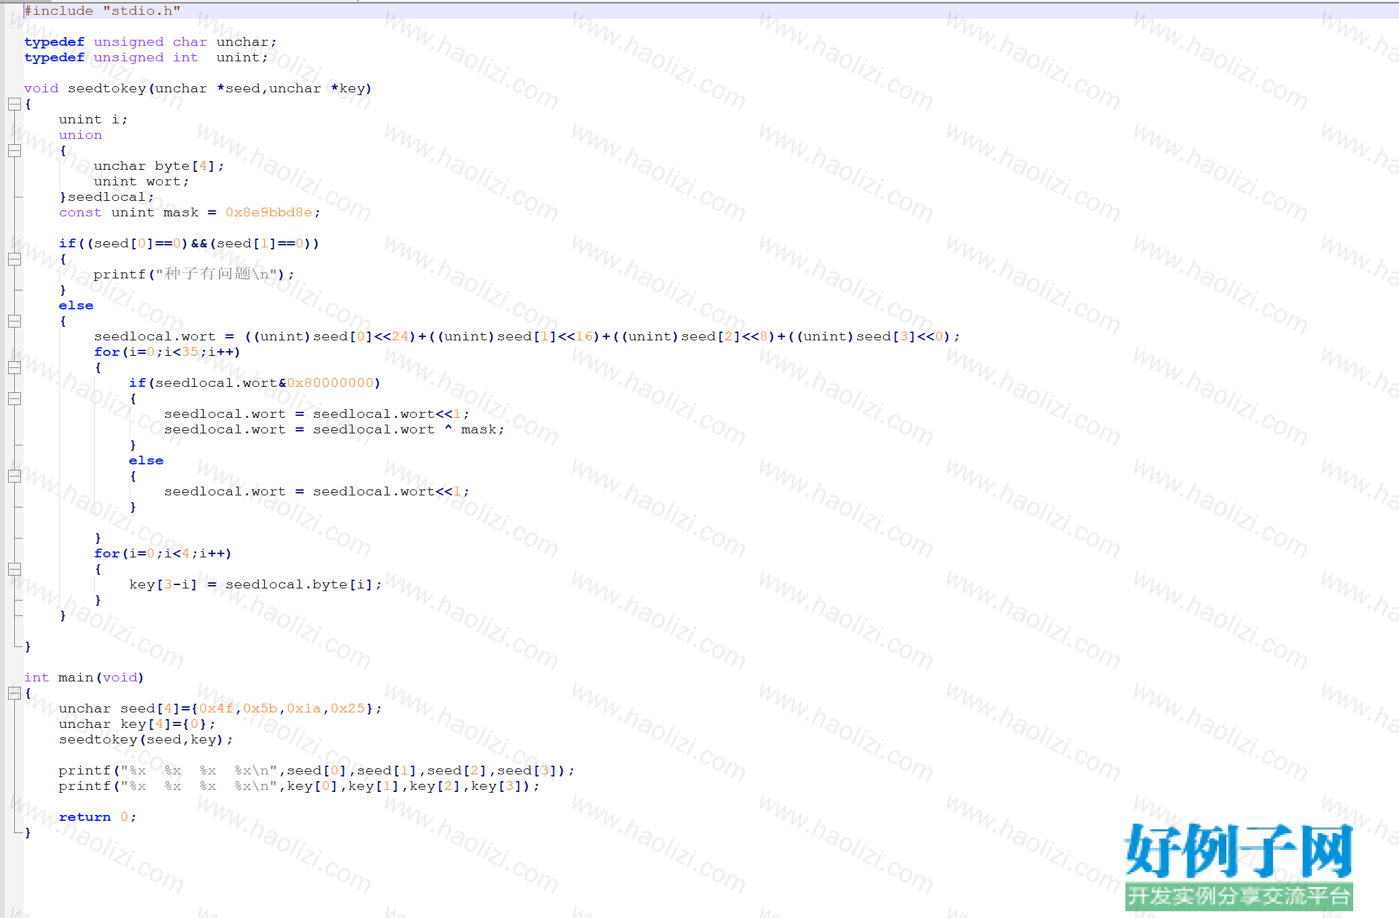
Task: Click the mask value 0x8e9bbd8e
Action: click(x=269, y=212)
